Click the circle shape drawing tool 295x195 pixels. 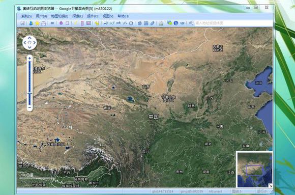pos(131,23)
